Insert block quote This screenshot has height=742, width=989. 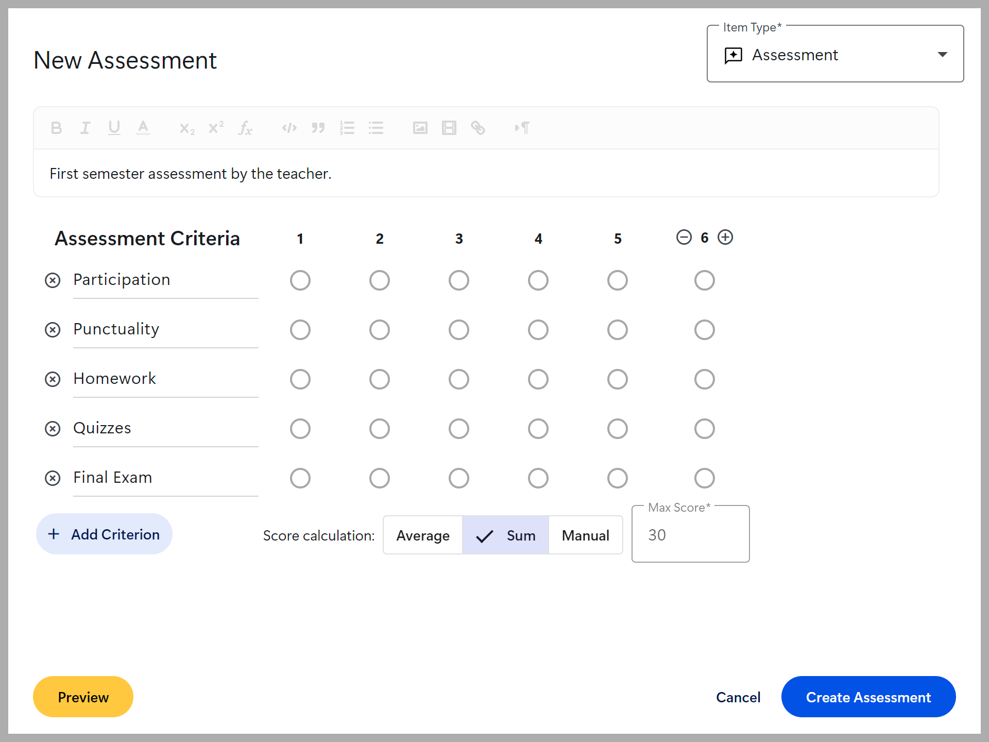click(x=318, y=128)
